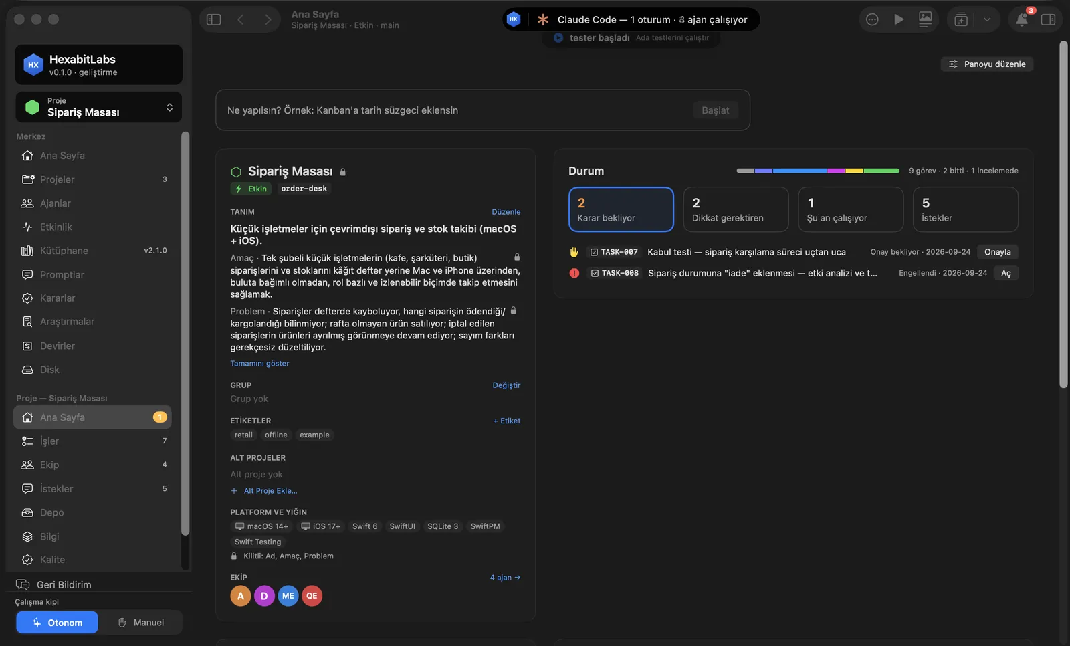Open Kararlar in the sidebar
This screenshot has height=646, width=1070.
click(x=92, y=298)
